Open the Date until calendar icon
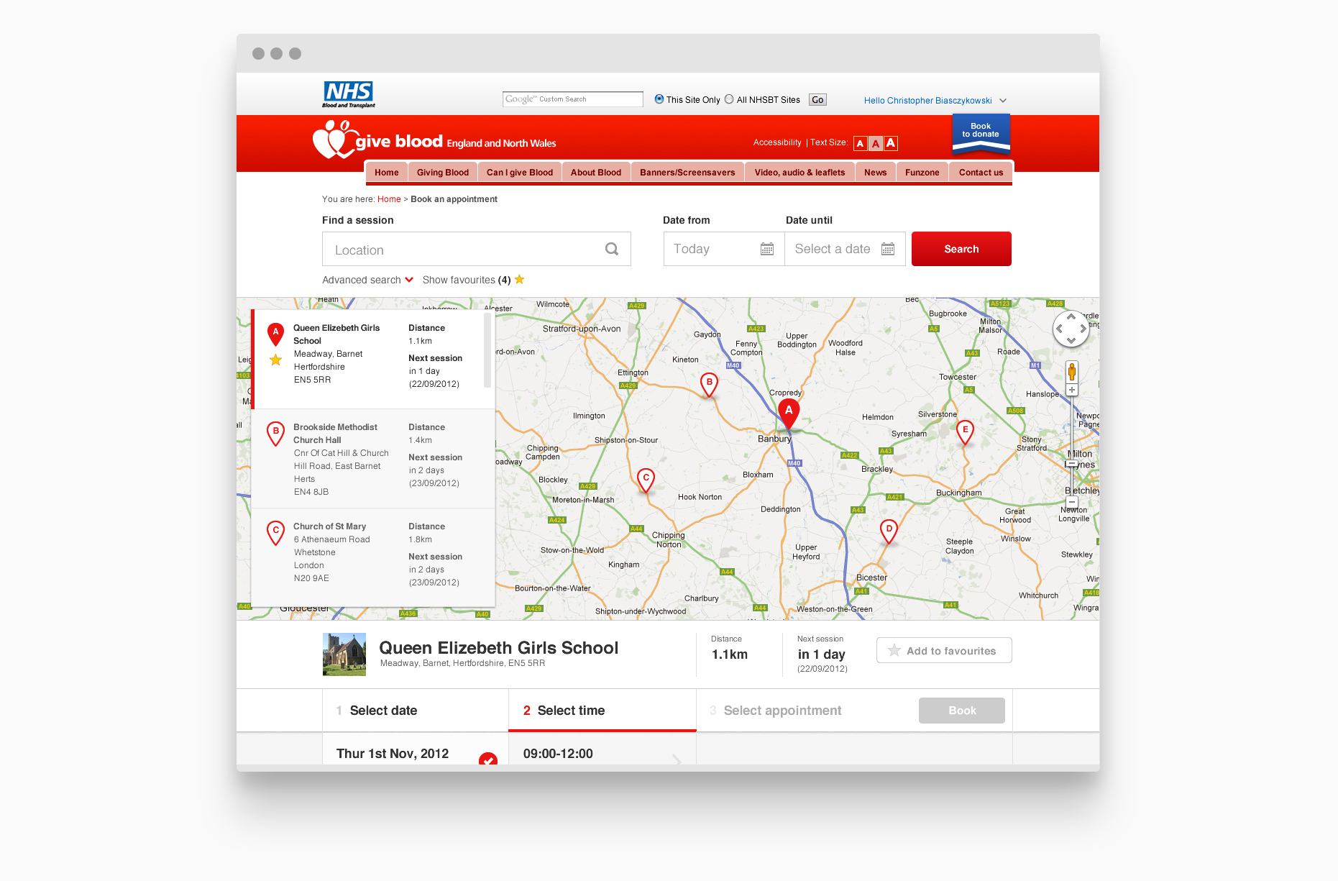 pos(888,249)
